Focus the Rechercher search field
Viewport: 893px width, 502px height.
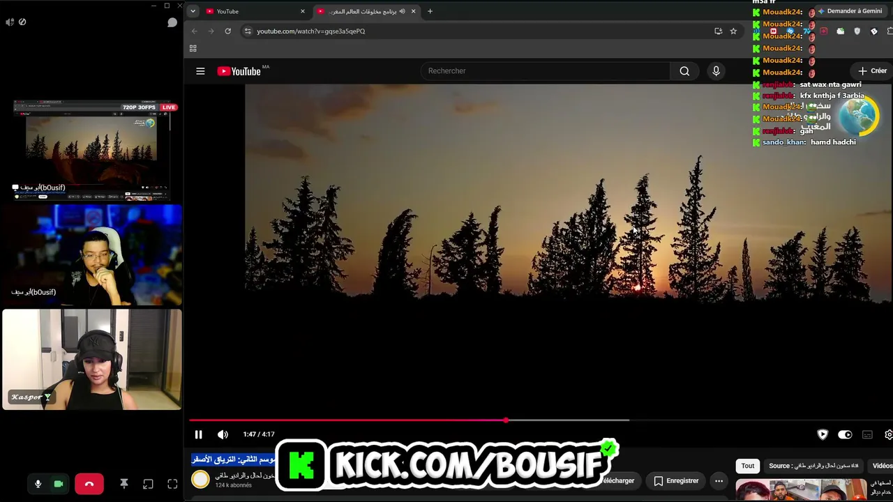(545, 71)
